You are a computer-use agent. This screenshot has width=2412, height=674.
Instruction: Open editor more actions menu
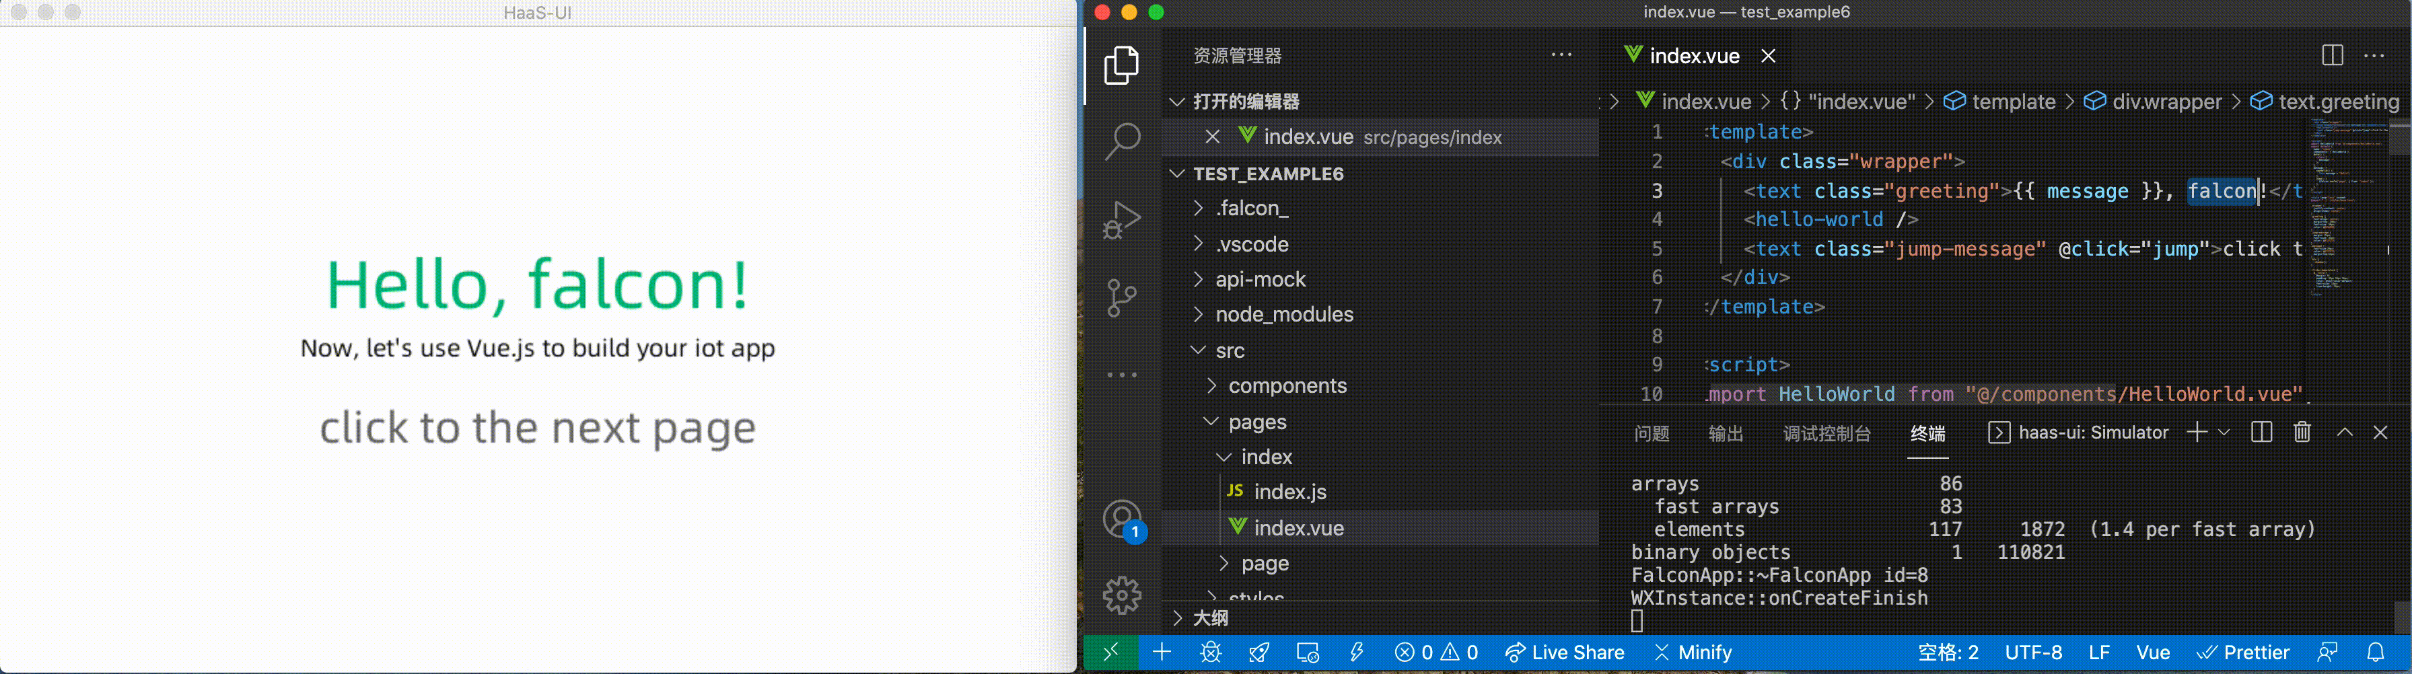pos(2374,57)
